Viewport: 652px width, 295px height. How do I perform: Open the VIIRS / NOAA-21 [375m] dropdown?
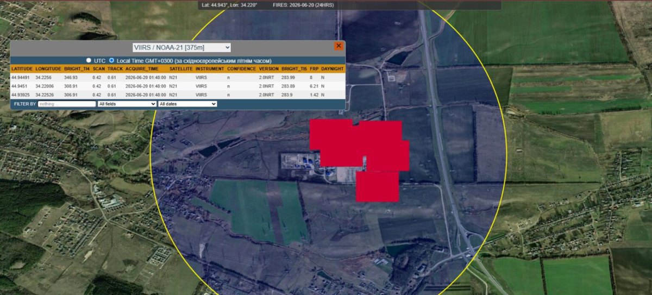[x=182, y=48]
